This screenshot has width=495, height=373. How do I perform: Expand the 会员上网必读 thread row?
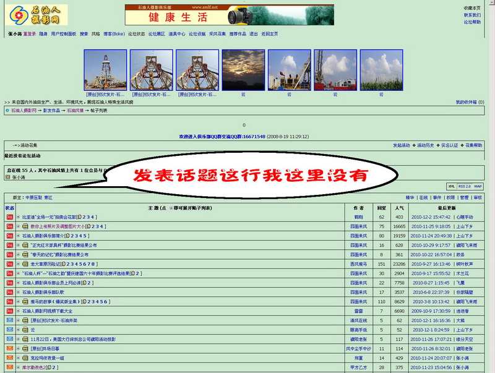click(19, 283)
